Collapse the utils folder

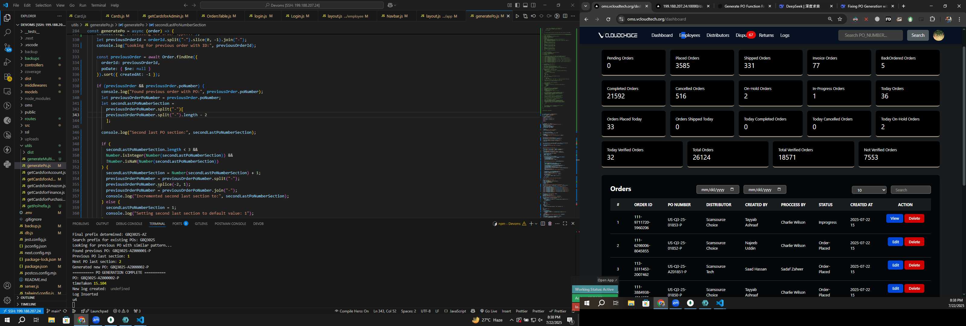28,145
